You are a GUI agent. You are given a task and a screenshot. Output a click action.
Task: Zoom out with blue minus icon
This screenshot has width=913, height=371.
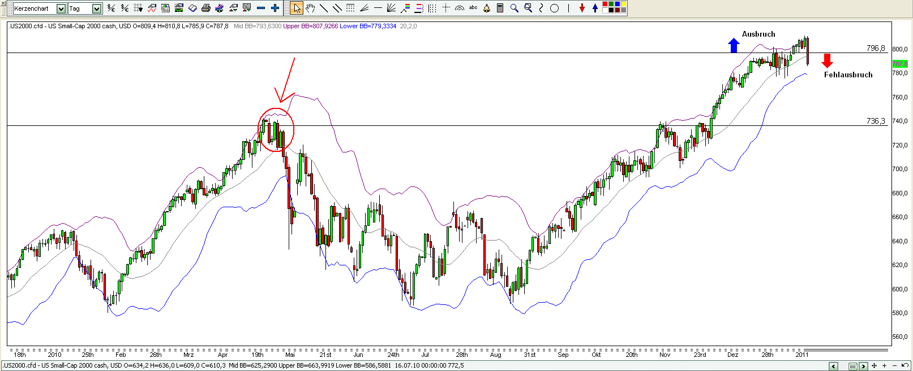point(261,8)
